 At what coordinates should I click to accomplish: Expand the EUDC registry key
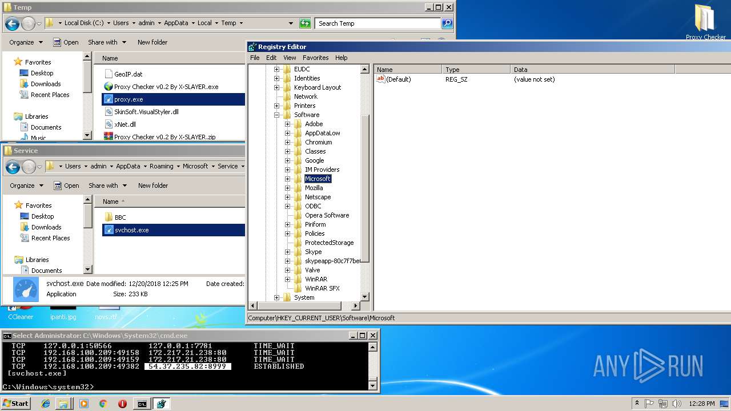point(277,69)
